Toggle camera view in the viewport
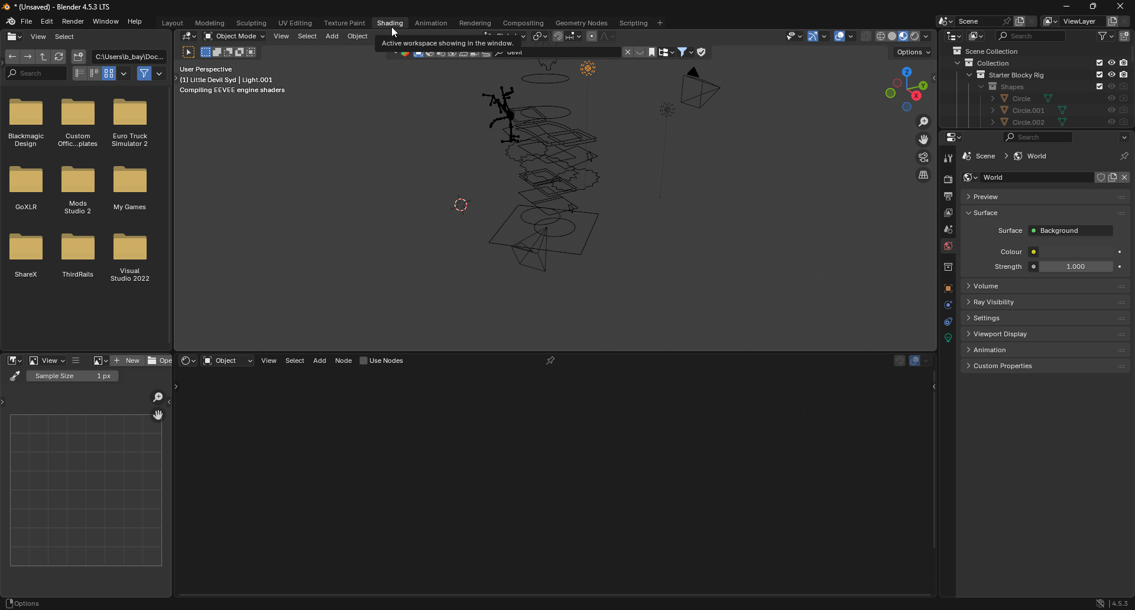The image size is (1135, 610). coord(923,157)
